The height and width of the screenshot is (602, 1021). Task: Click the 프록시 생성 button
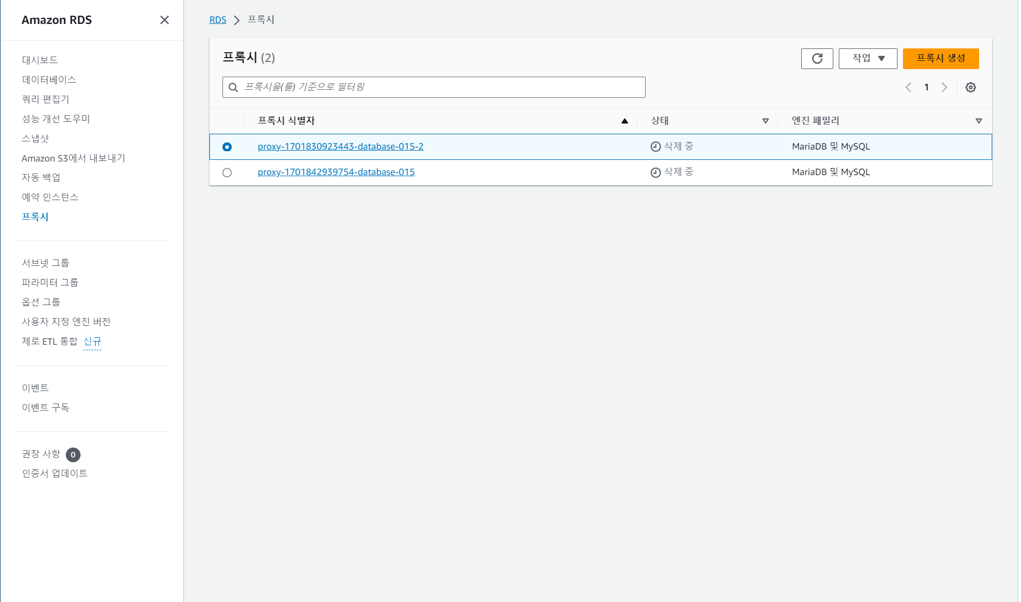coord(940,59)
